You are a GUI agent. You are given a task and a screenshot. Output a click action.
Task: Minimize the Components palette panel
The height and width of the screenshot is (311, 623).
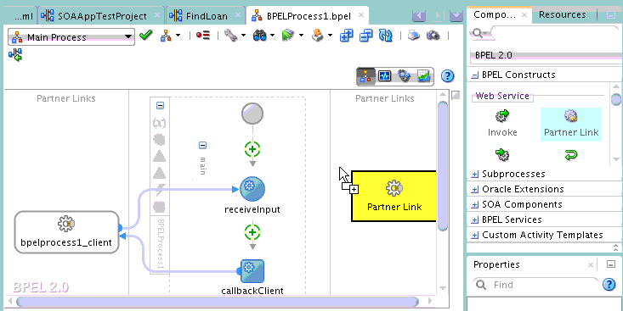(x=611, y=15)
